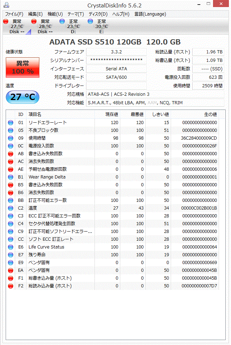Click the 項目名 column header
This screenshot has height=345, width=231.
pyautogui.click(x=60, y=115)
